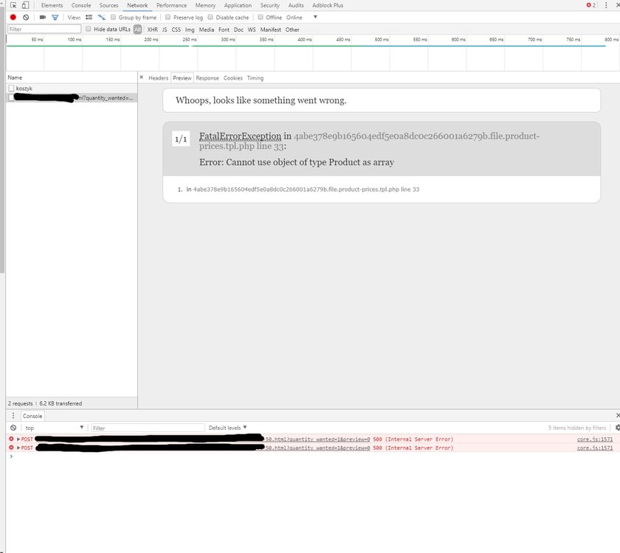The height and width of the screenshot is (553, 620).
Task: Open the Audits tab
Action: click(x=296, y=5)
